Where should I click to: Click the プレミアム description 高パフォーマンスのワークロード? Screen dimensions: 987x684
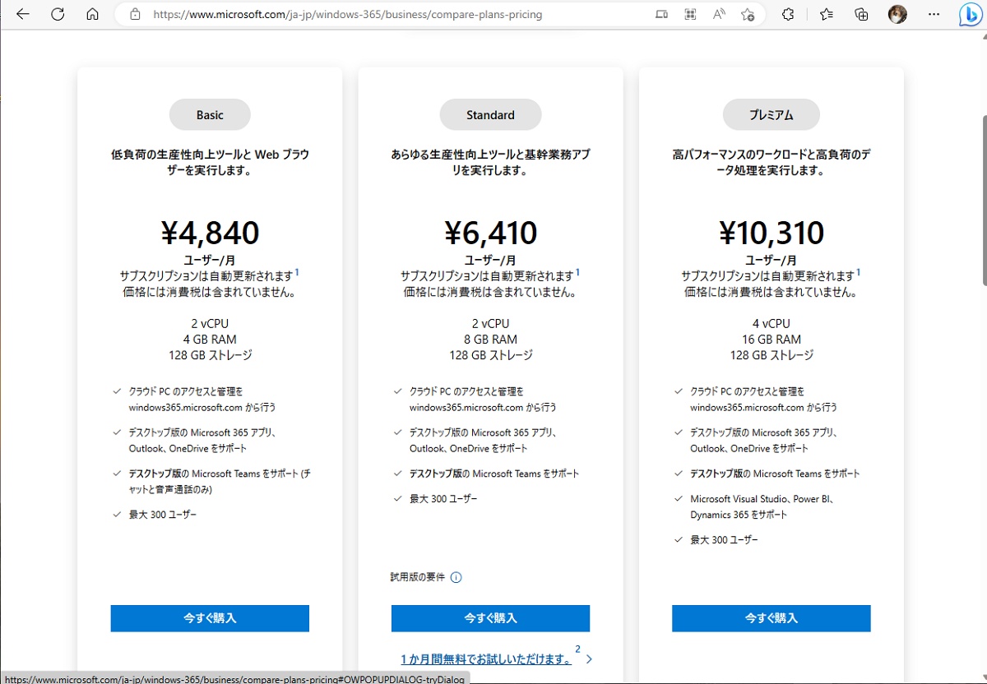coord(771,163)
